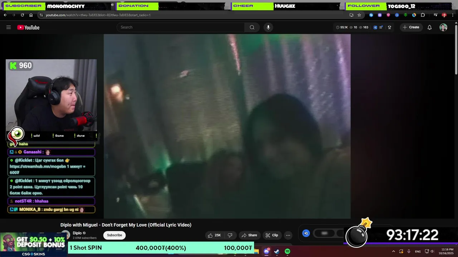The height and width of the screenshot is (257, 458).
Task: Show hidden system tray icons chevron
Action: 394,251
